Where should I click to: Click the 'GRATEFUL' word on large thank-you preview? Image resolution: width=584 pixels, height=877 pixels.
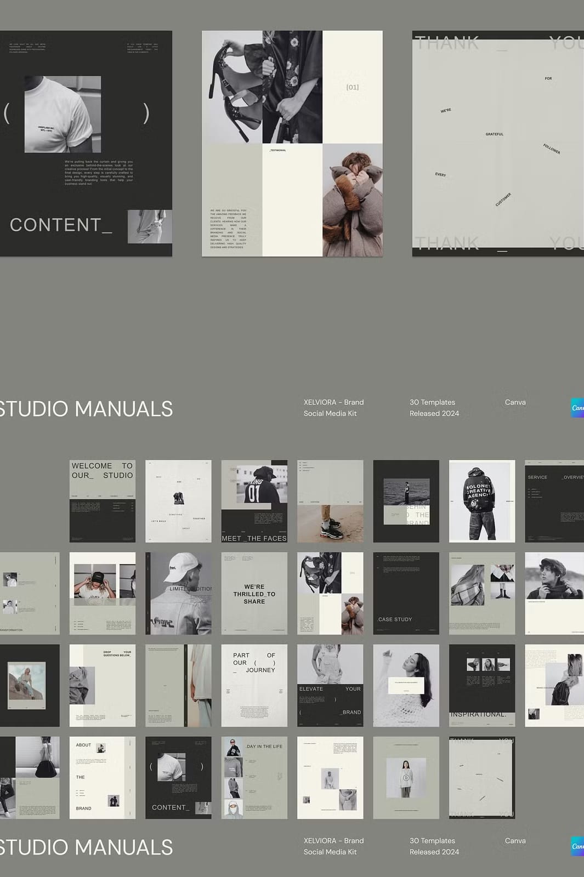[495, 134]
